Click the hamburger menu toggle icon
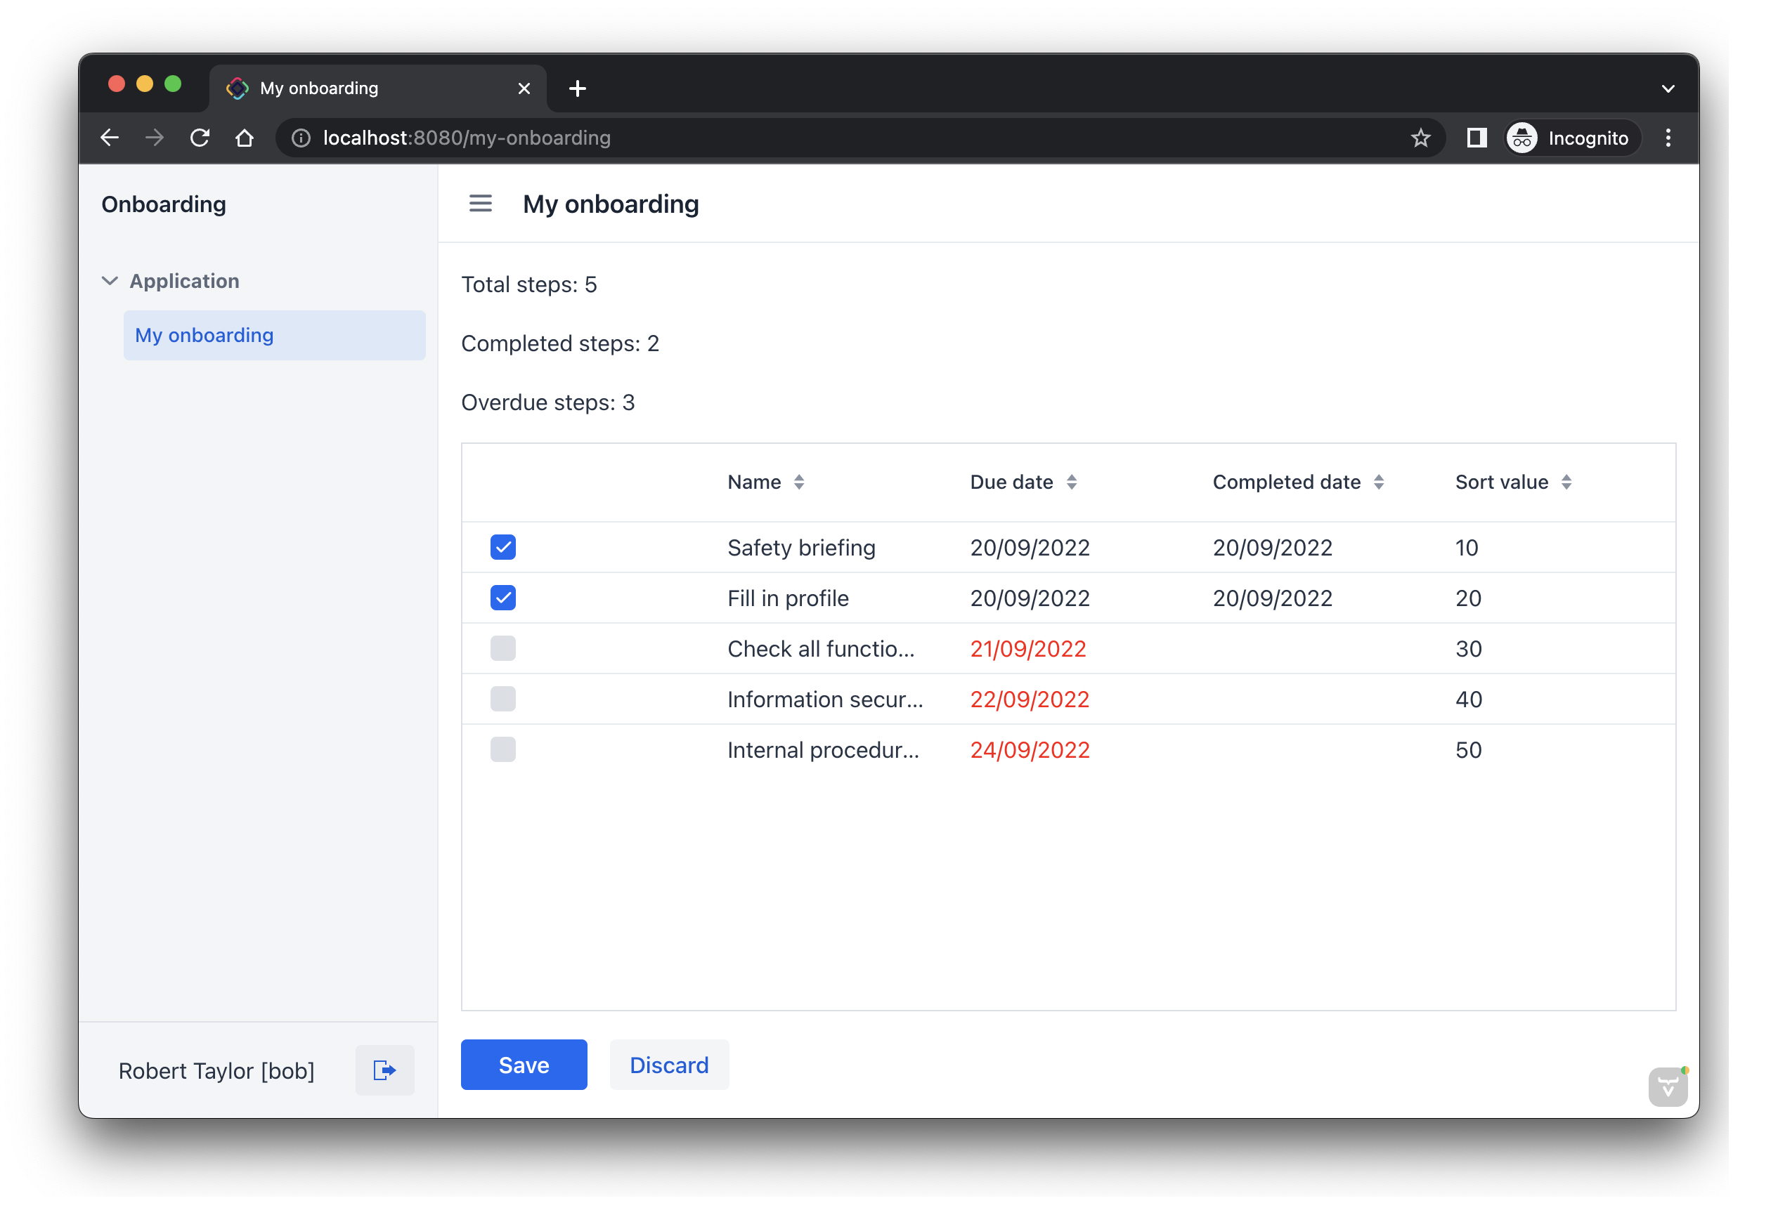The width and height of the screenshot is (1778, 1222). click(x=480, y=204)
